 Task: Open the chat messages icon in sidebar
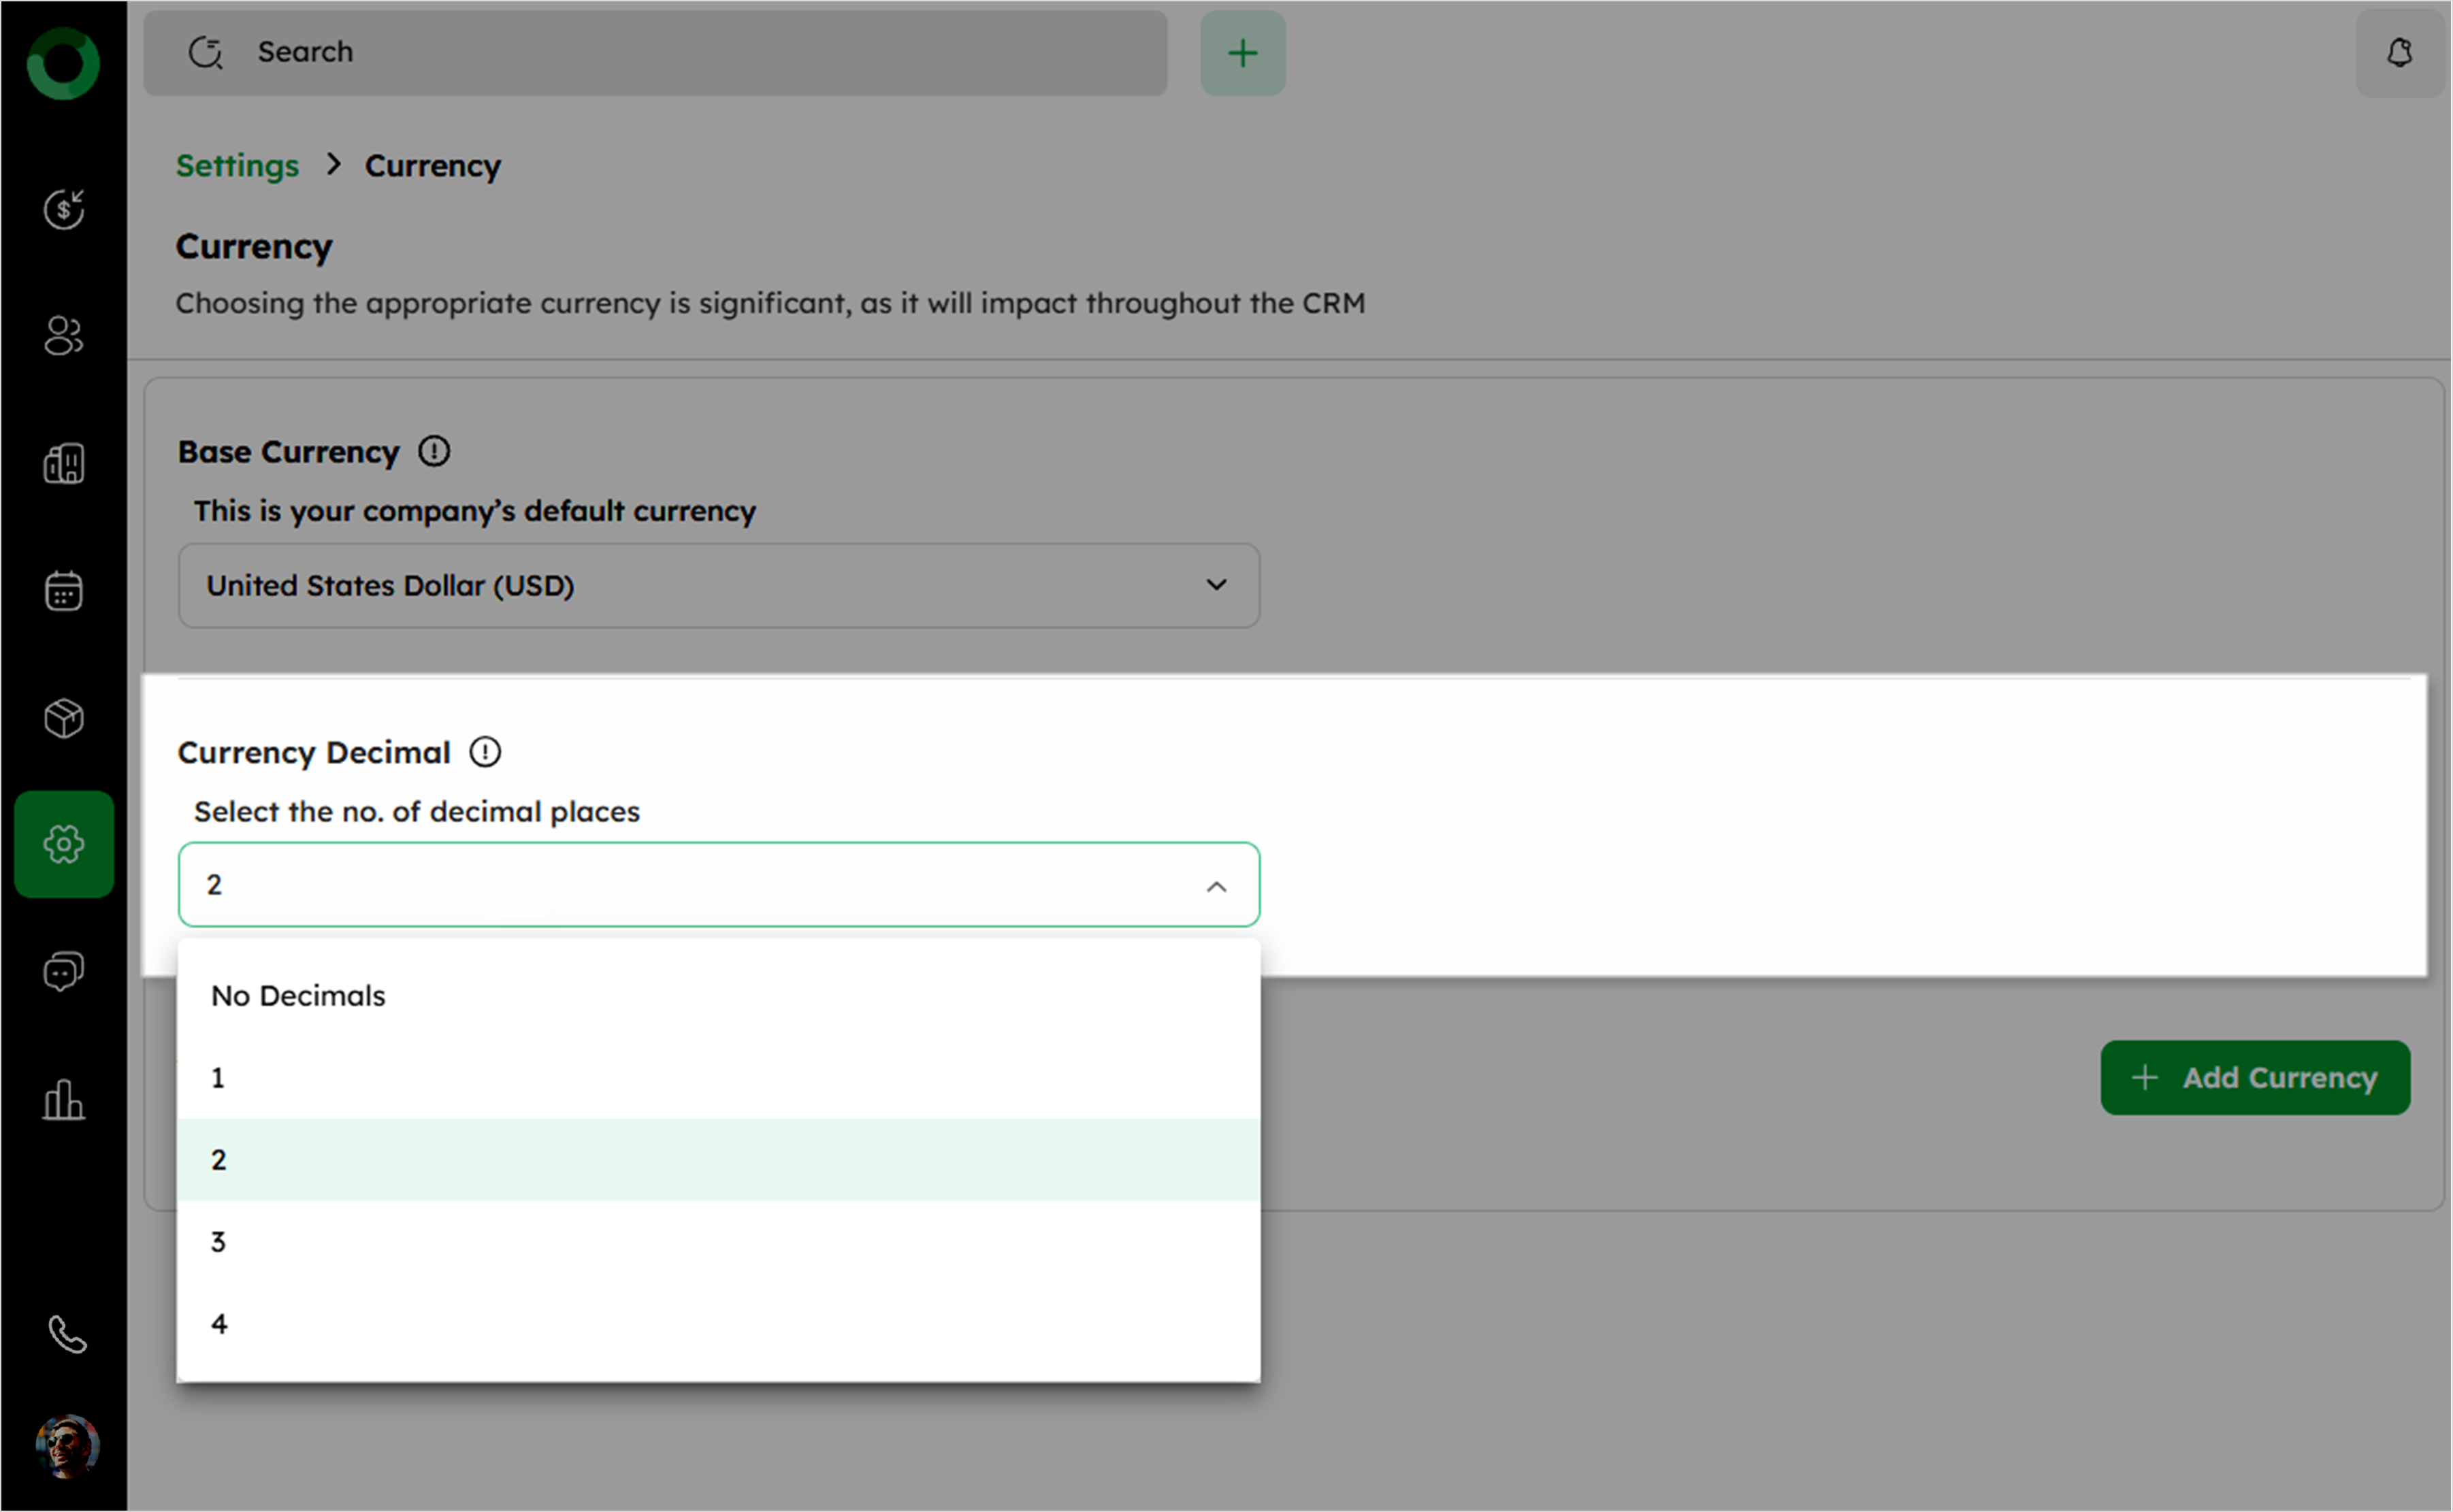pyautogui.click(x=64, y=971)
